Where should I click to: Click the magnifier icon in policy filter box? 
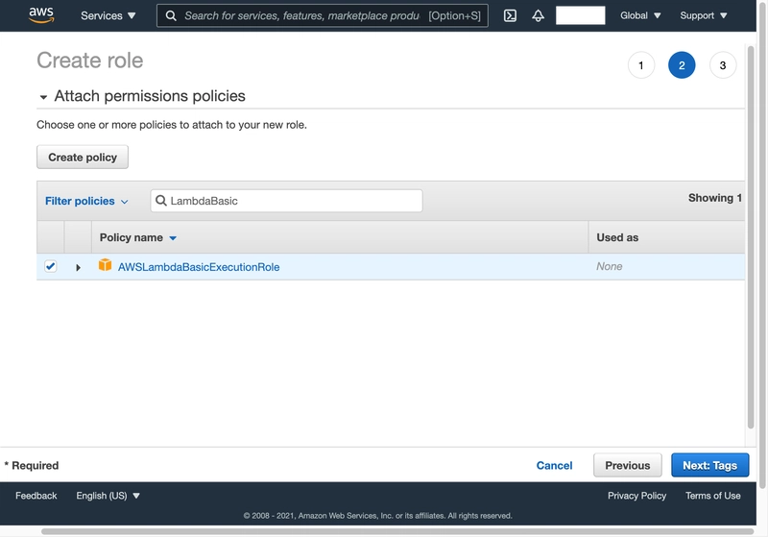160,201
